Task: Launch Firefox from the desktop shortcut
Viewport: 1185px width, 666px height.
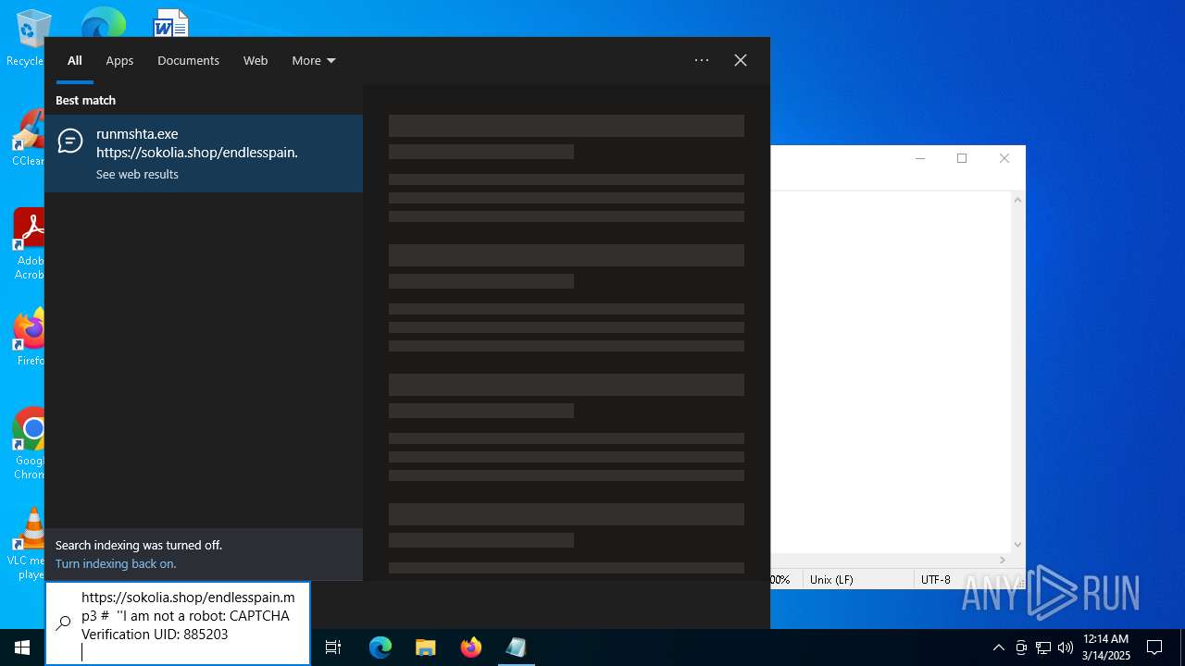Action: click(x=28, y=337)
